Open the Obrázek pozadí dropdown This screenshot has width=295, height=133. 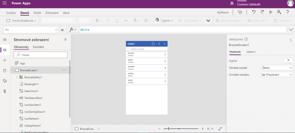[277, 68]
